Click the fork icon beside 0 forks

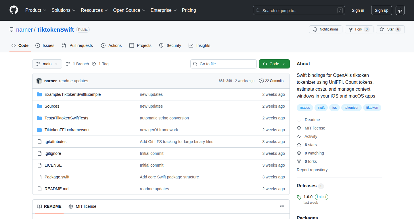299,161
